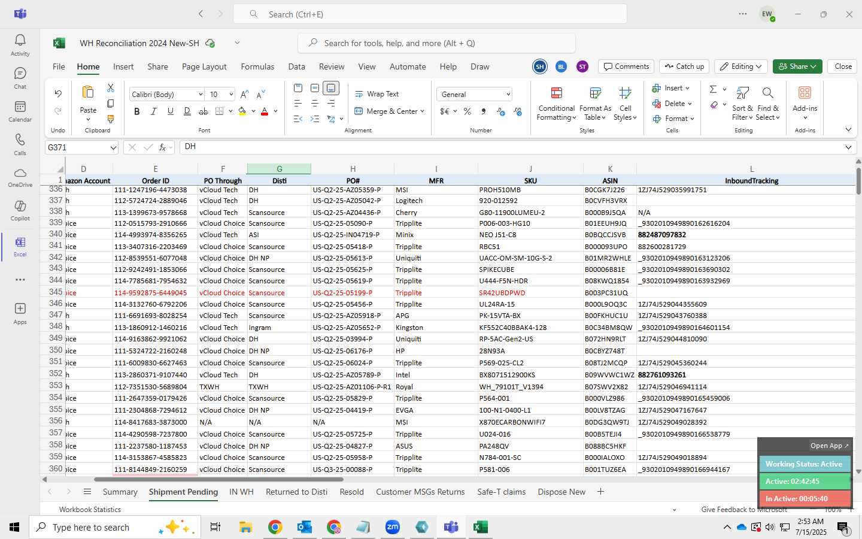Open Zoom from the taskbar

pyautogui.click(x=392, y=527)
